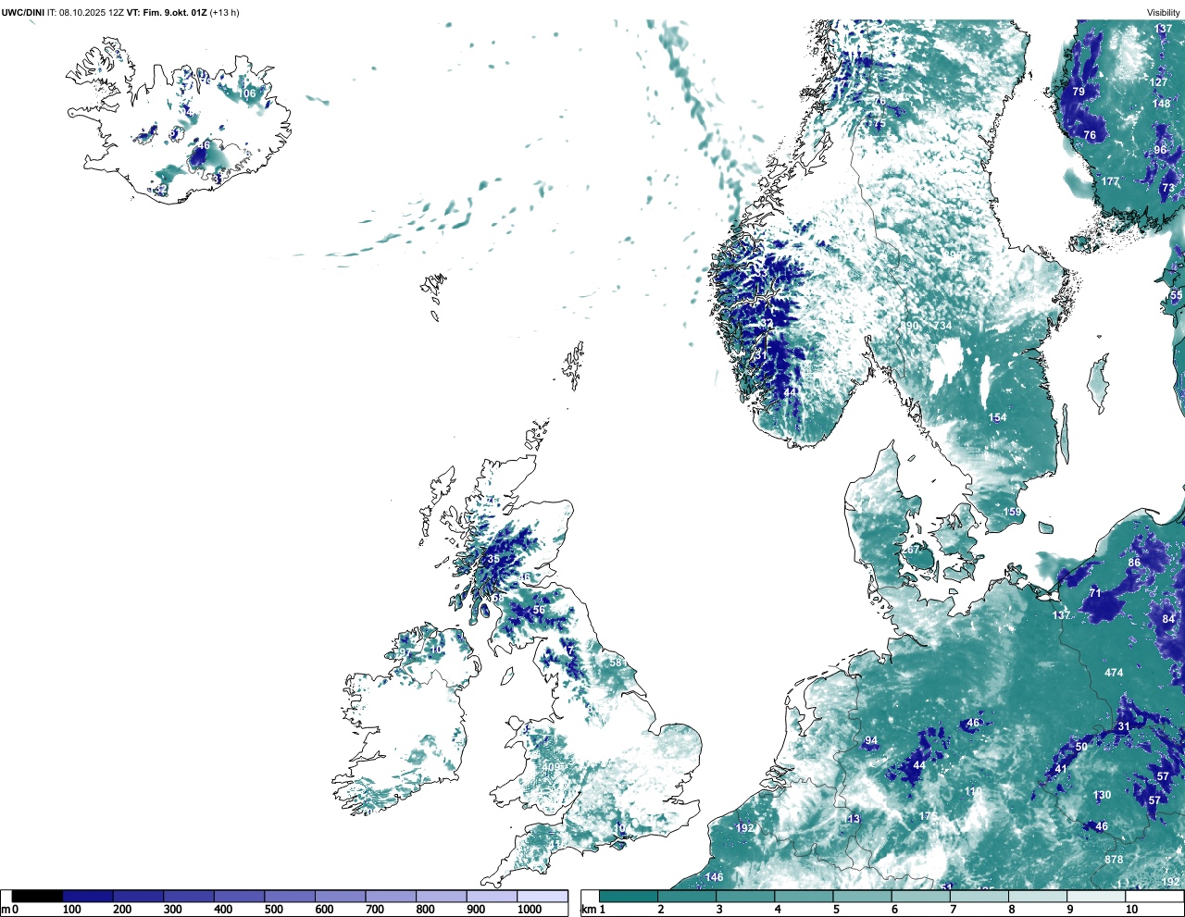
Task: Click the "86" visibility value
Action: pyautogui.click(x=1134, y=563)
